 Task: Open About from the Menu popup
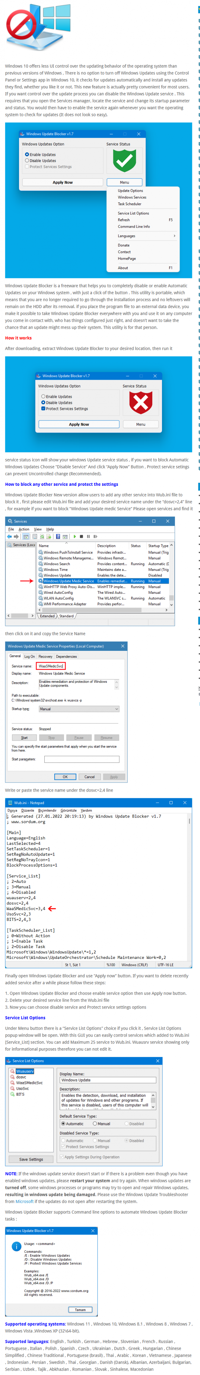click(123, 267)
